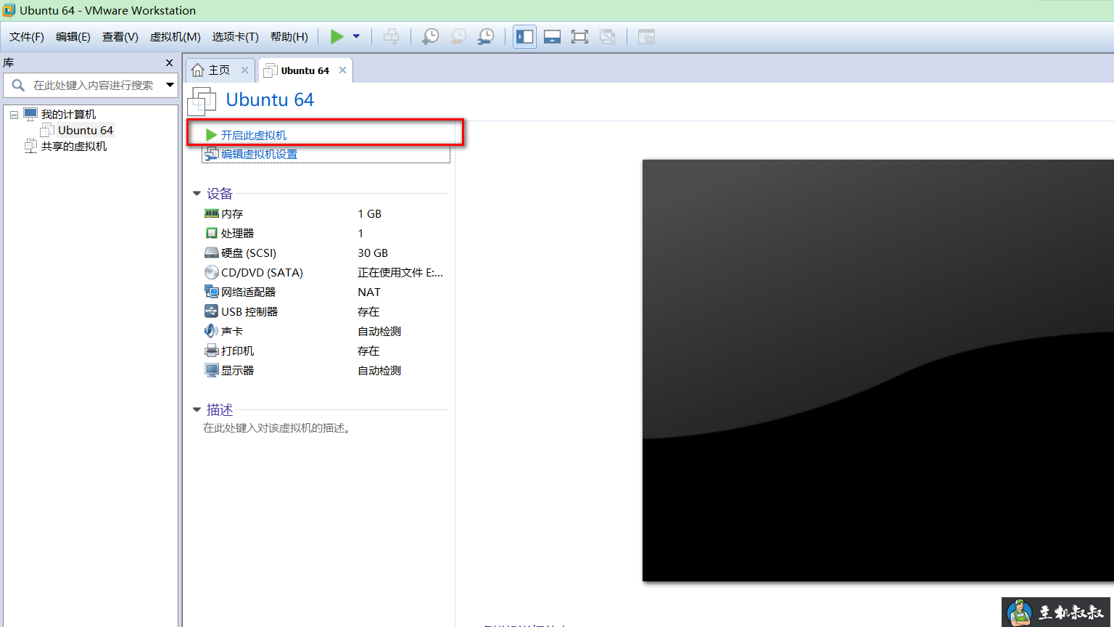The image size is (1114, 627).
Task: Open the 帮助(H) menu
Action: click(x=289, y=36)
